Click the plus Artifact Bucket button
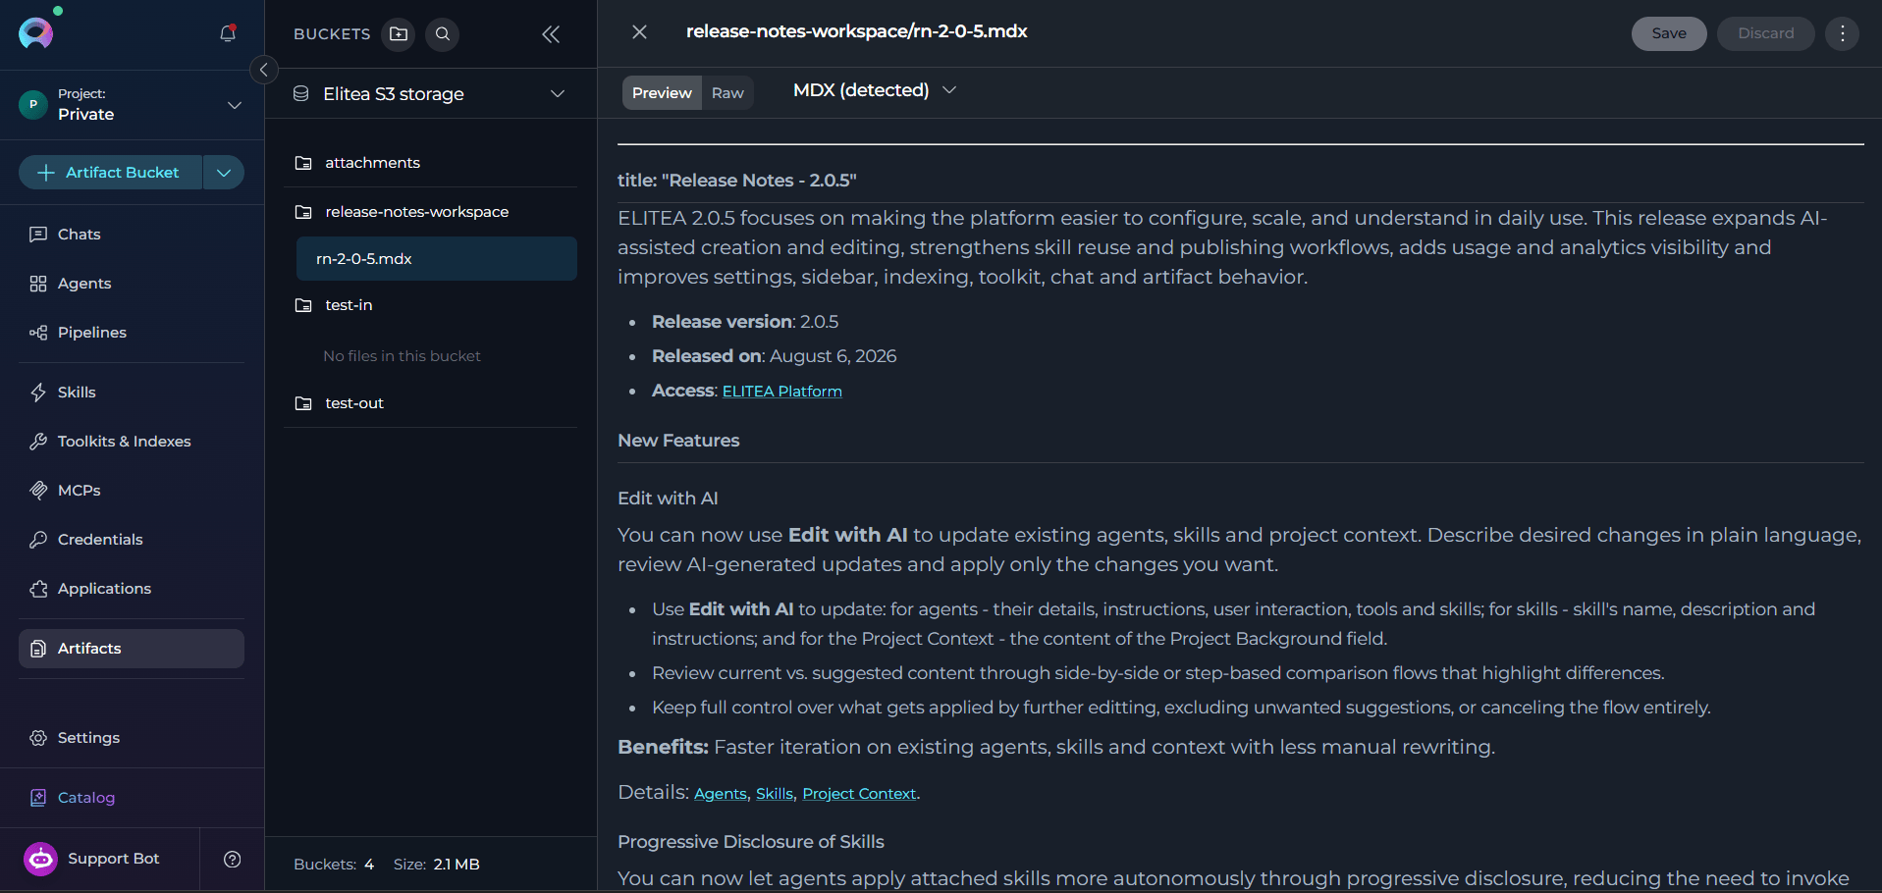Image resolution: width=1882 pixels, height=893 pixels. tap(110, 173)
